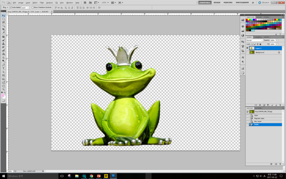Image resolution: width=286 pixels, height=179 pixels.
Task: Select the Magnetic Lasso history state
Action: 259,118
